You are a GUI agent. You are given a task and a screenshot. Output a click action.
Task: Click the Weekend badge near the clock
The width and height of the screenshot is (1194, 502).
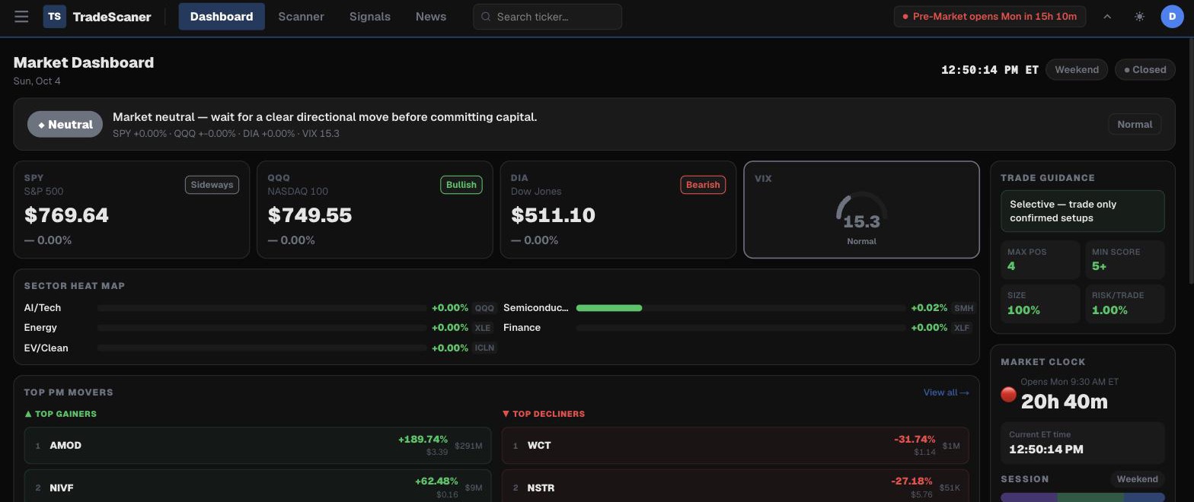click(1077, 69)
